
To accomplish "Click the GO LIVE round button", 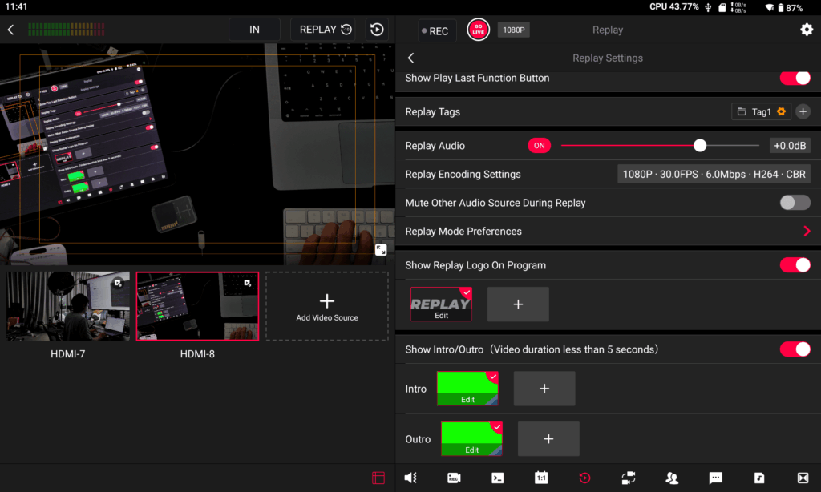I will (x=478, y=30).
